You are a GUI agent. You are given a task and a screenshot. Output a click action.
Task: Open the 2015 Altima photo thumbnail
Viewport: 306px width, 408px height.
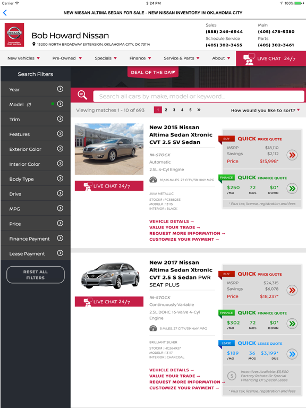109,149
